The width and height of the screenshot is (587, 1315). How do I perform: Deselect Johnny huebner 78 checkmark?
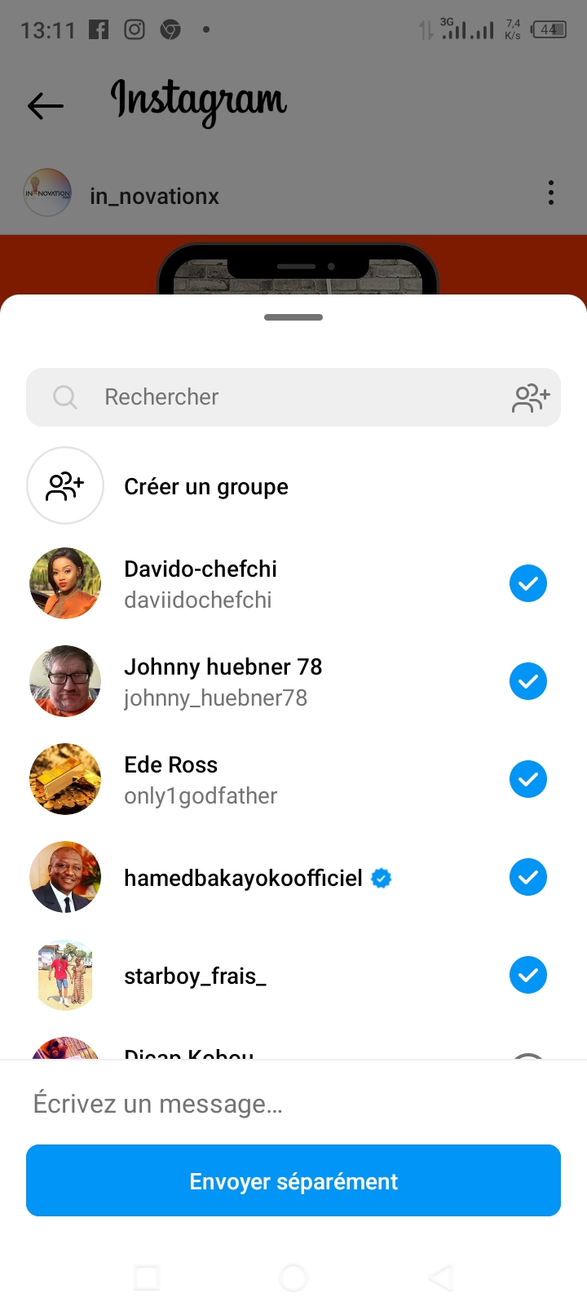coord(528,681)
